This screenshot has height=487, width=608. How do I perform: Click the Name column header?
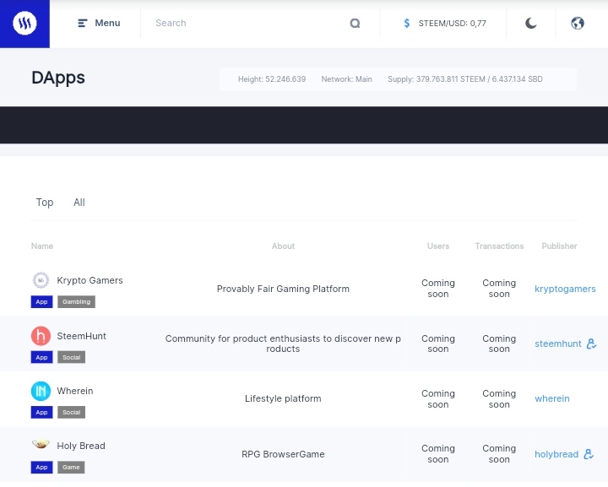click(42, 246)
